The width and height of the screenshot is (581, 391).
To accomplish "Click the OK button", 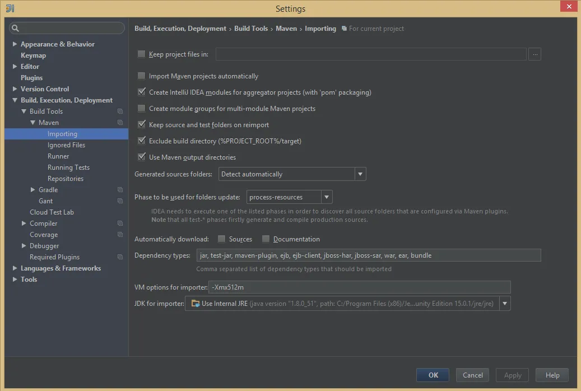I will click(x=433, y=375).
